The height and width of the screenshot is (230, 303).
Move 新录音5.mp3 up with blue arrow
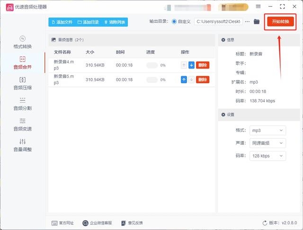(184, 80)
